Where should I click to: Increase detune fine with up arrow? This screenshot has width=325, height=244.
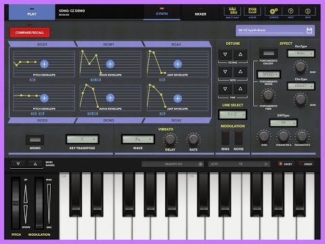coord(240,89)
